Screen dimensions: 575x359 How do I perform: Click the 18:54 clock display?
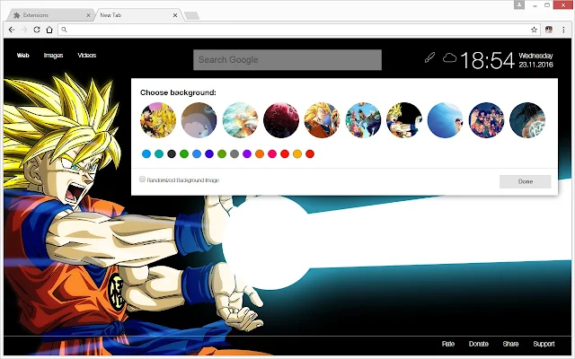(x=487, y=60)
